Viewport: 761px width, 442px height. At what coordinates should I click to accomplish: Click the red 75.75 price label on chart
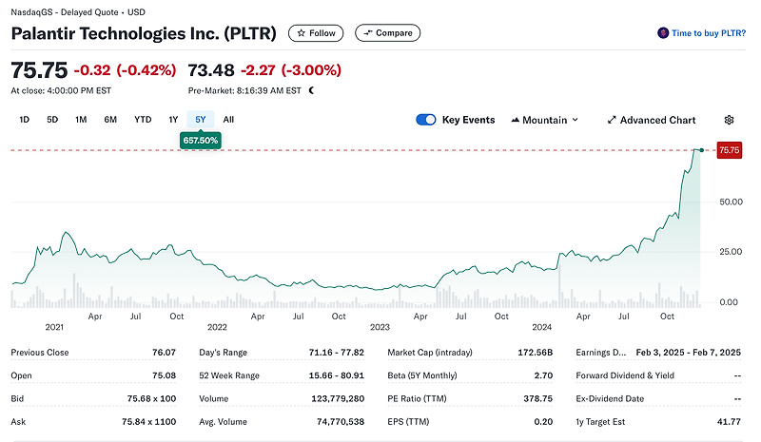(729, 150)
